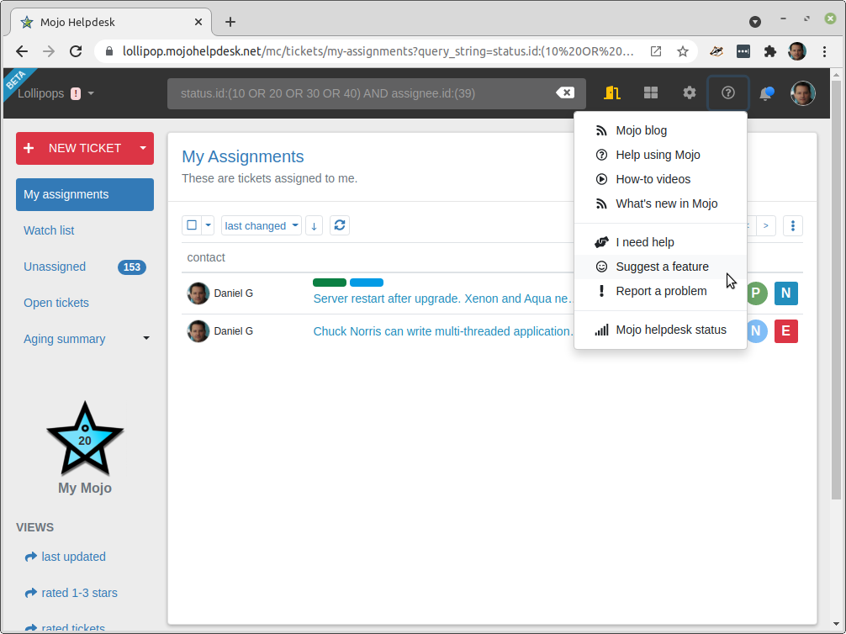This screenshot has height=634, width=846.
Task: Select 'Suggest a feature' menu item
Action: 662,267
